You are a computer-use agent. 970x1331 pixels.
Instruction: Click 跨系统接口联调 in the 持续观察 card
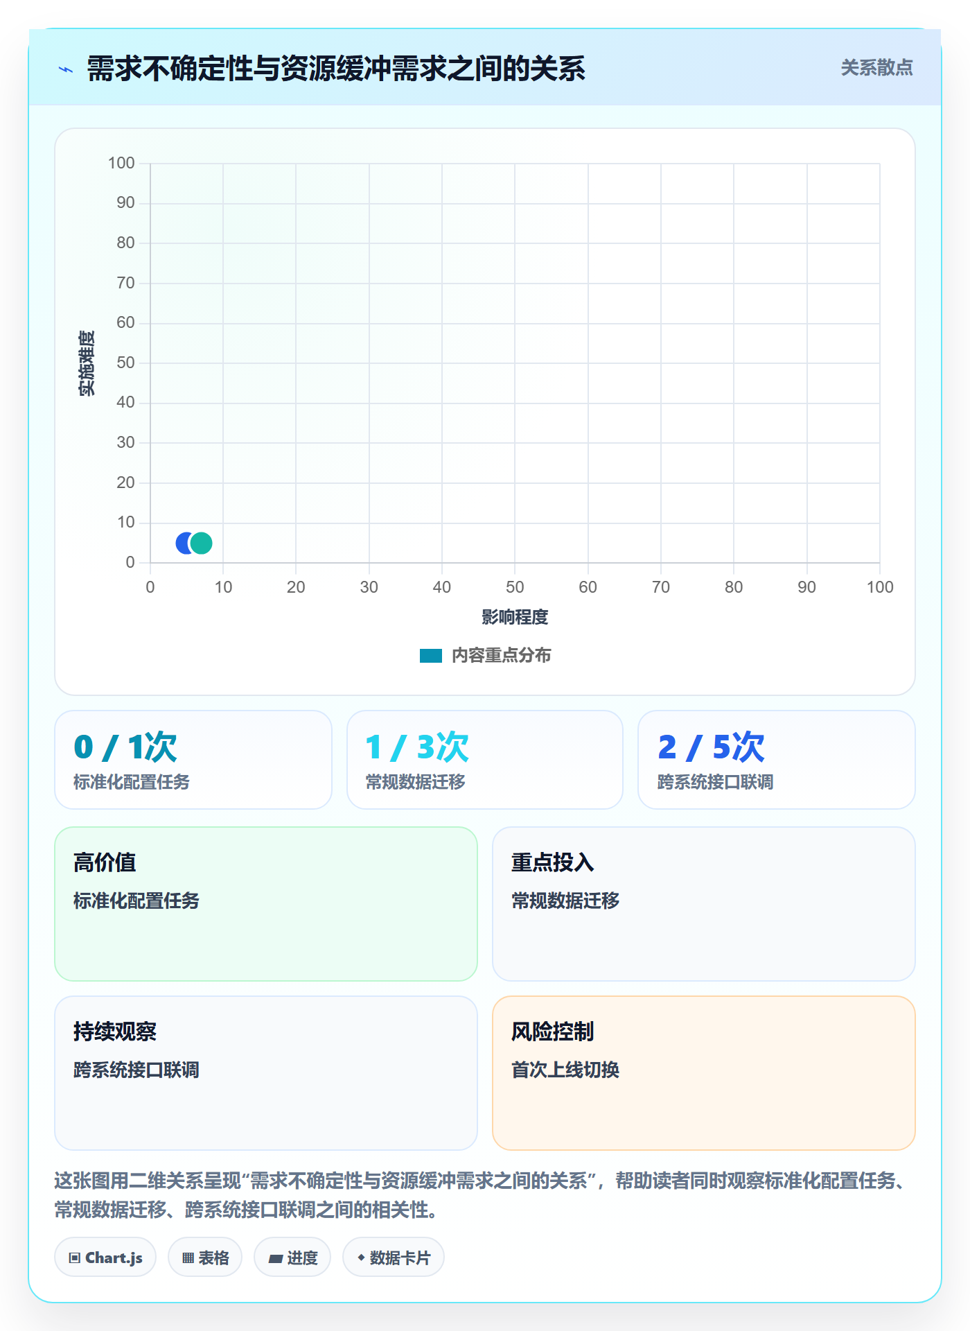click(136, 1070)
